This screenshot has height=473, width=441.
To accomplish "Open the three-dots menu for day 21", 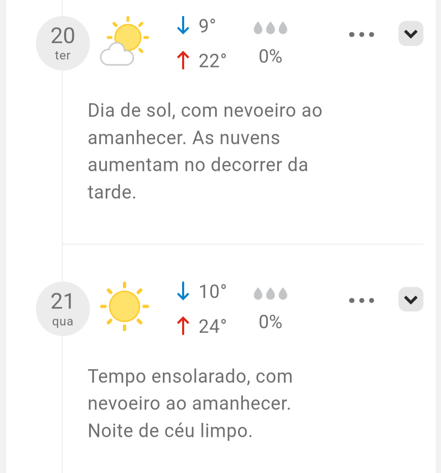I will pyautogui.click(x=361, y=300).
